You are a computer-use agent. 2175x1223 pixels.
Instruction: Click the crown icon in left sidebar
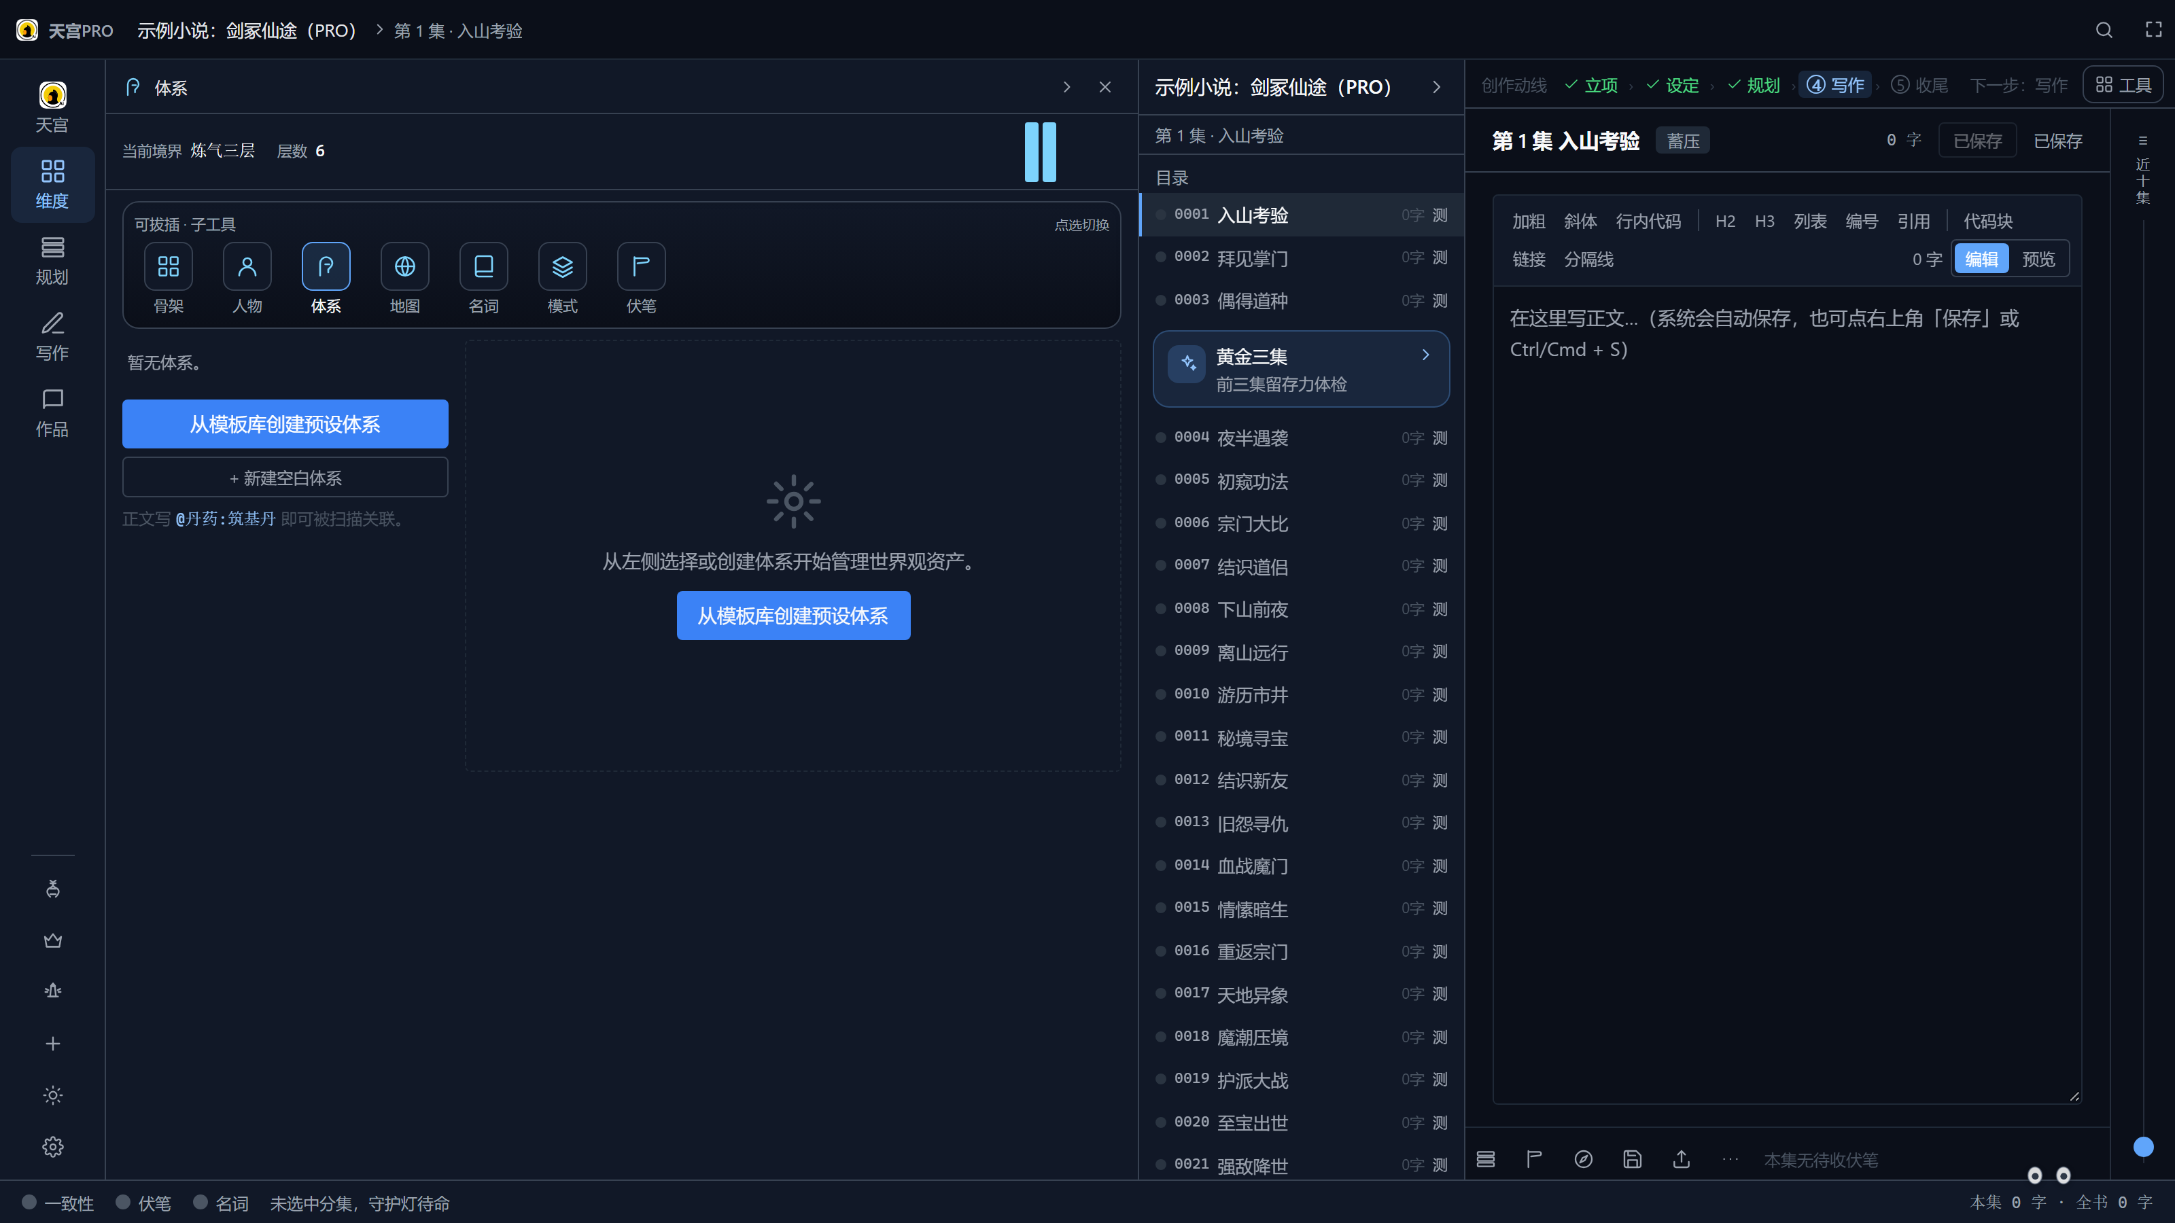(x=52, y=940)
